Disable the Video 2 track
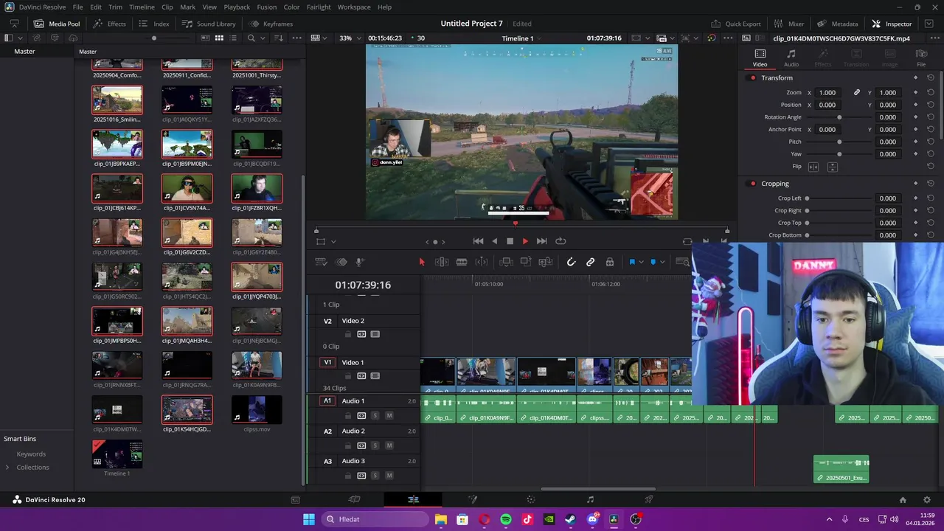This screenshot has width=944, height=531. point(375,334)
